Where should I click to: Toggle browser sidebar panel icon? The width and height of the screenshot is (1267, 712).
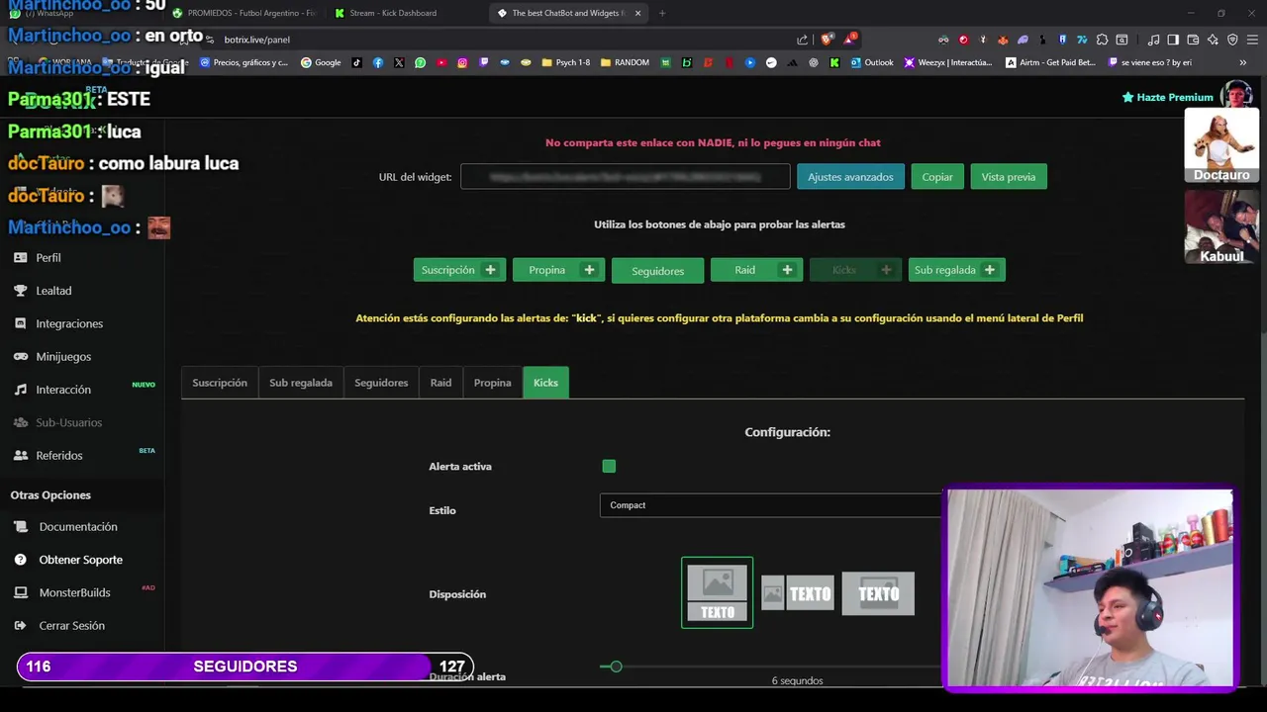(x=1173, y=40)
